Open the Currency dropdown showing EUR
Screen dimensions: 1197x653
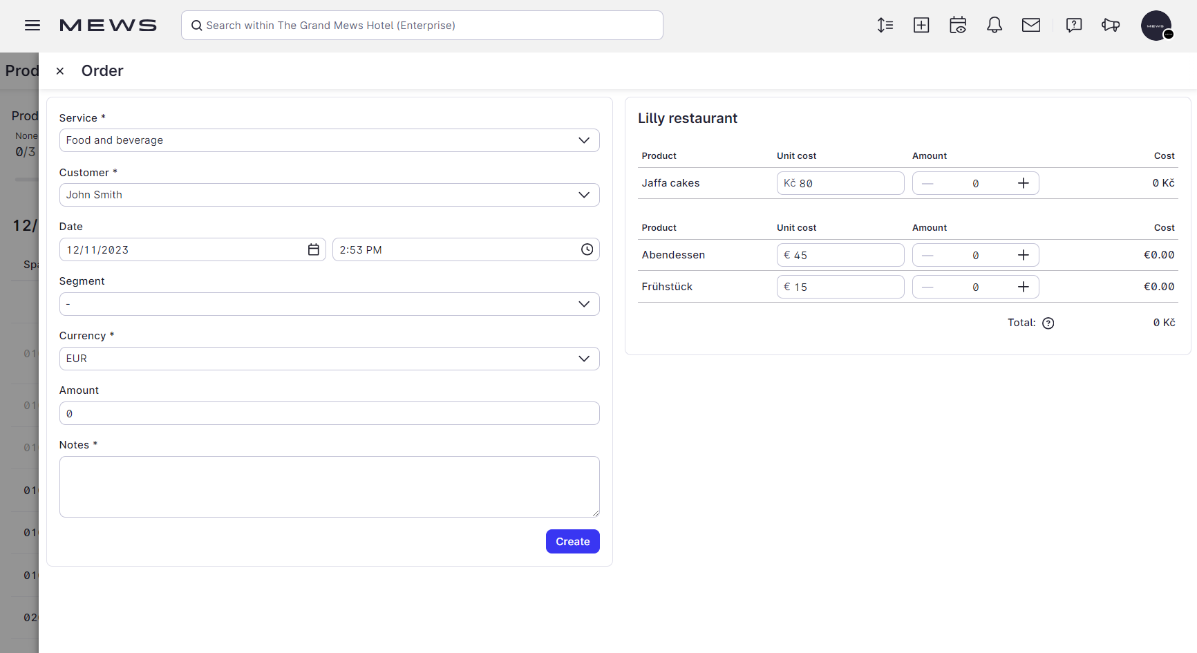[x=329, y=359]
